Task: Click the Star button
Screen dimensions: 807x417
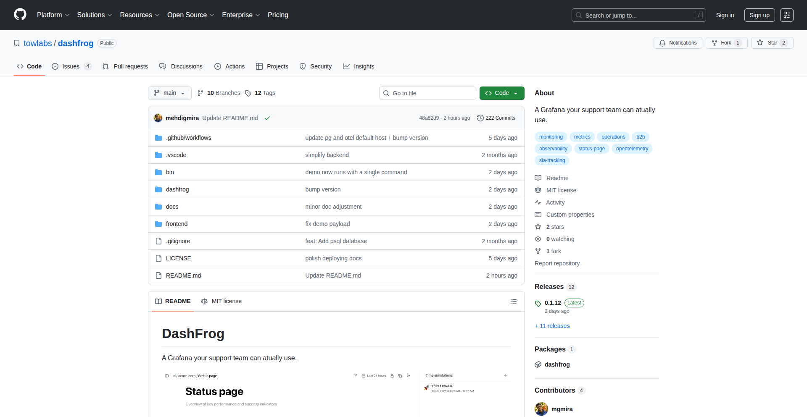Action: point(772,43)
